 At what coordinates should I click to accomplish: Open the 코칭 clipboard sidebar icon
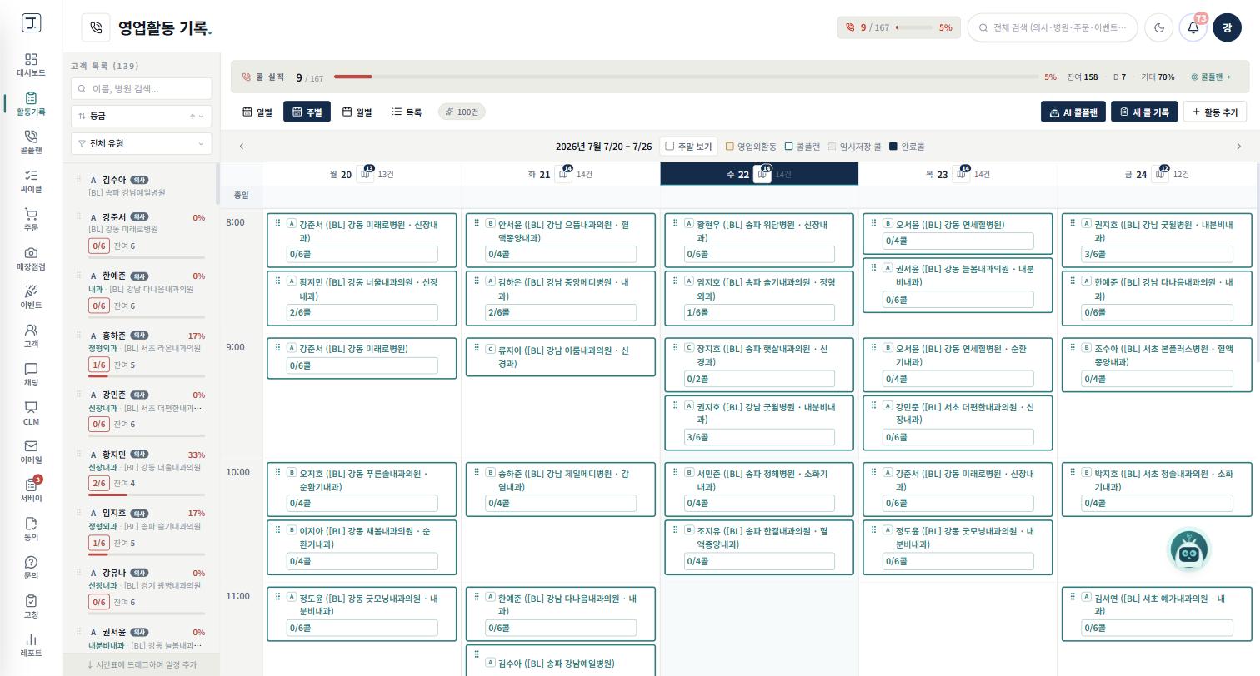pos(31,607)
